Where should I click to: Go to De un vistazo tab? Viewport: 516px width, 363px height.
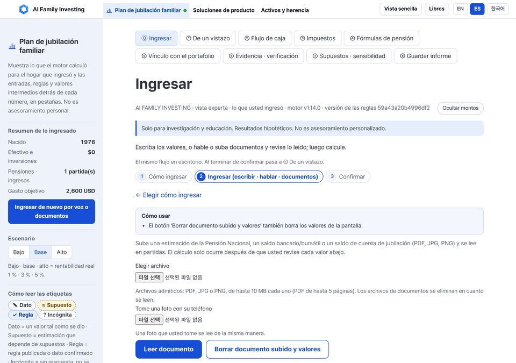click(x=207, y=38)
